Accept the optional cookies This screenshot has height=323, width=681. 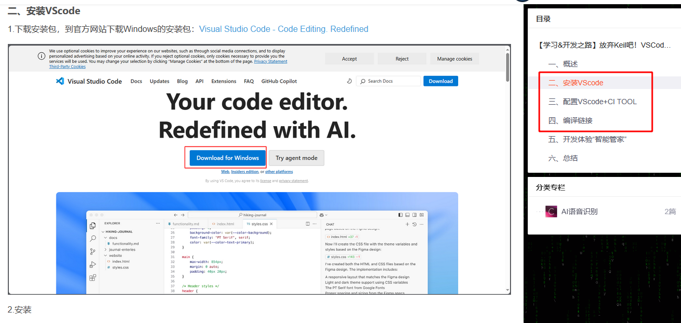349,59
